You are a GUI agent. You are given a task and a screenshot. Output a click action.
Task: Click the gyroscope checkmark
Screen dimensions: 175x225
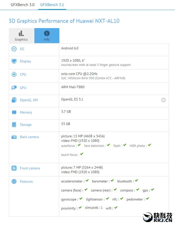coord(81,199)
